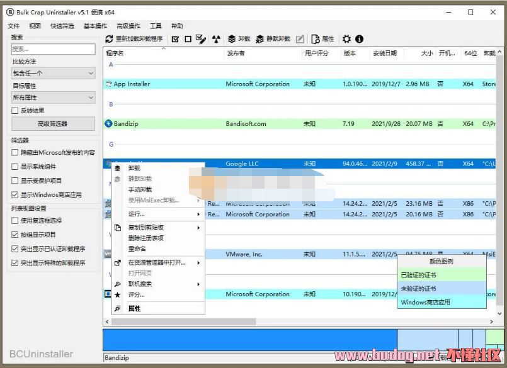
Task: Sort by the 发布者 column header
Action: point(263,53)
